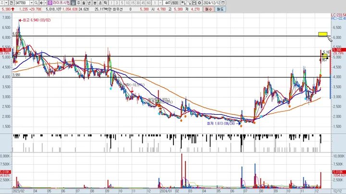Choose the 45 interval button
The width and height of the screenshot is (346, 194).
(x=143, y=3)
